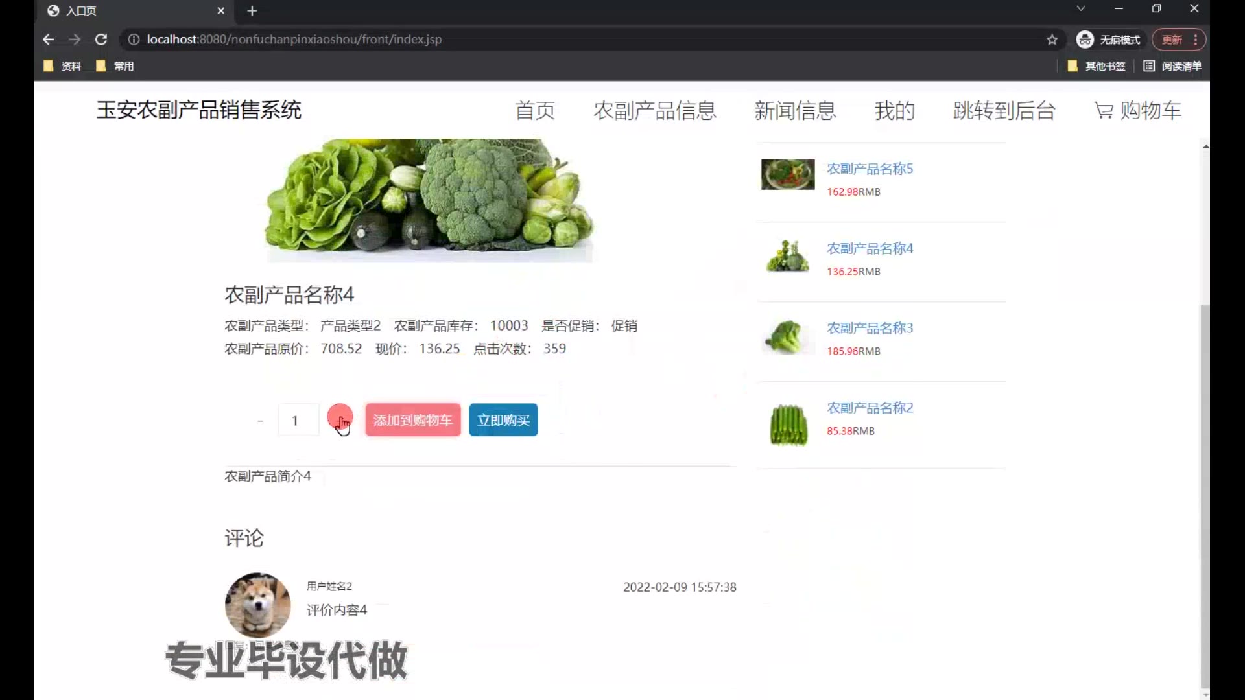Screen dimensions: 1245x700
Task: Go back with browser back arrow
Action: 49,40
